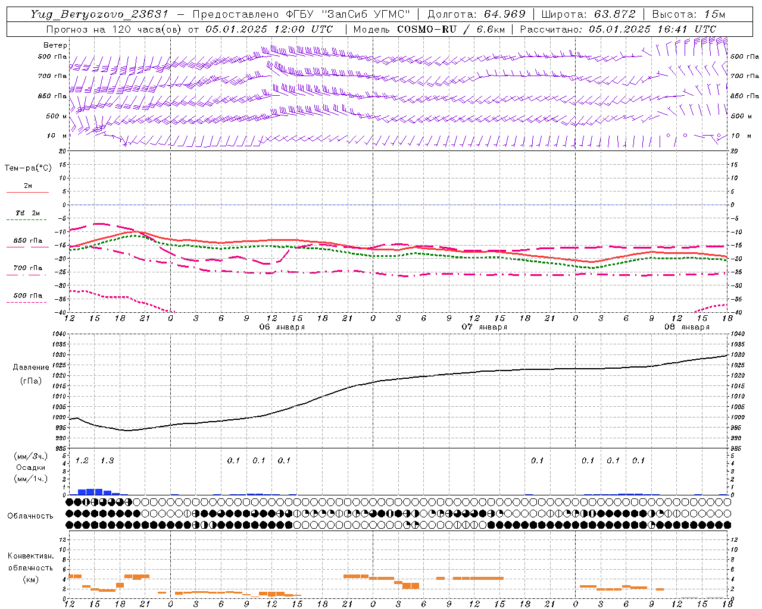
Task: Click the 1.2 precipitation value
Action: [x=82, y=461]
